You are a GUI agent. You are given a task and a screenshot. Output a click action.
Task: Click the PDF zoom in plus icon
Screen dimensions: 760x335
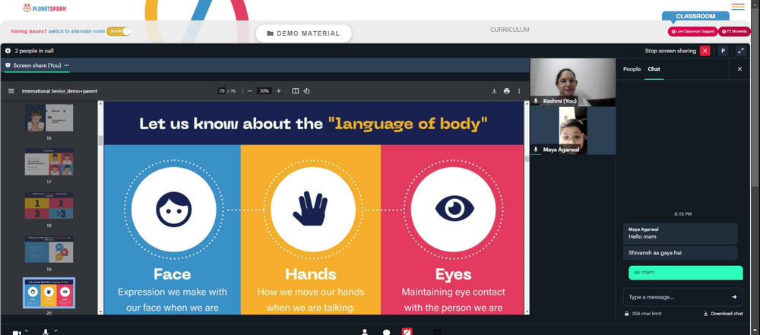click(x=279, y=91)
